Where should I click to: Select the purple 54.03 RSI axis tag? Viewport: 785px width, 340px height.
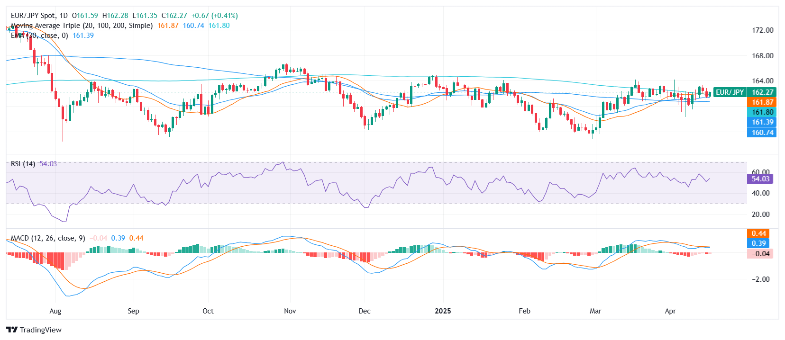click(760, 179)
